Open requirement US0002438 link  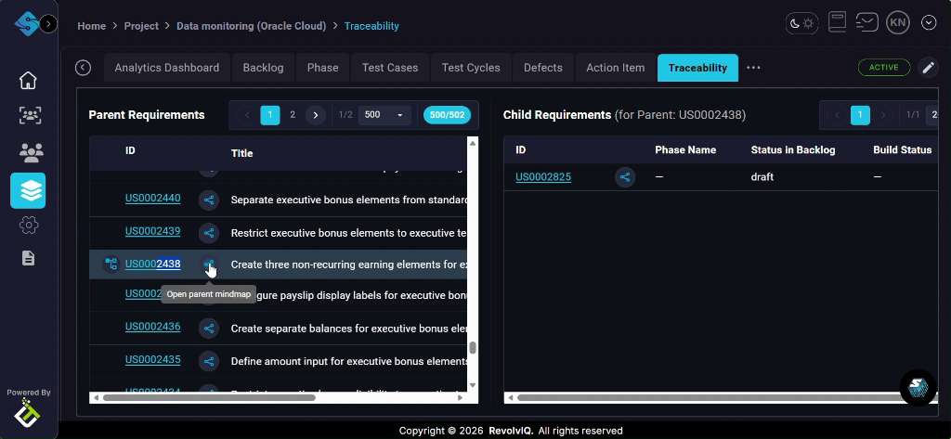pyautogui.click(x=153, y=264)
